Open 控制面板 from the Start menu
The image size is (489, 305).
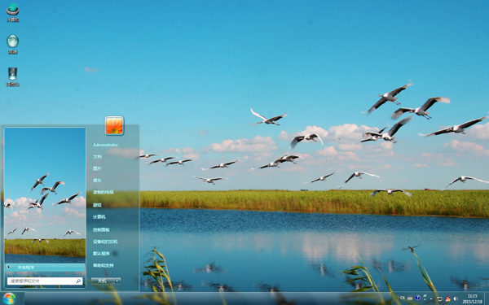101,229
